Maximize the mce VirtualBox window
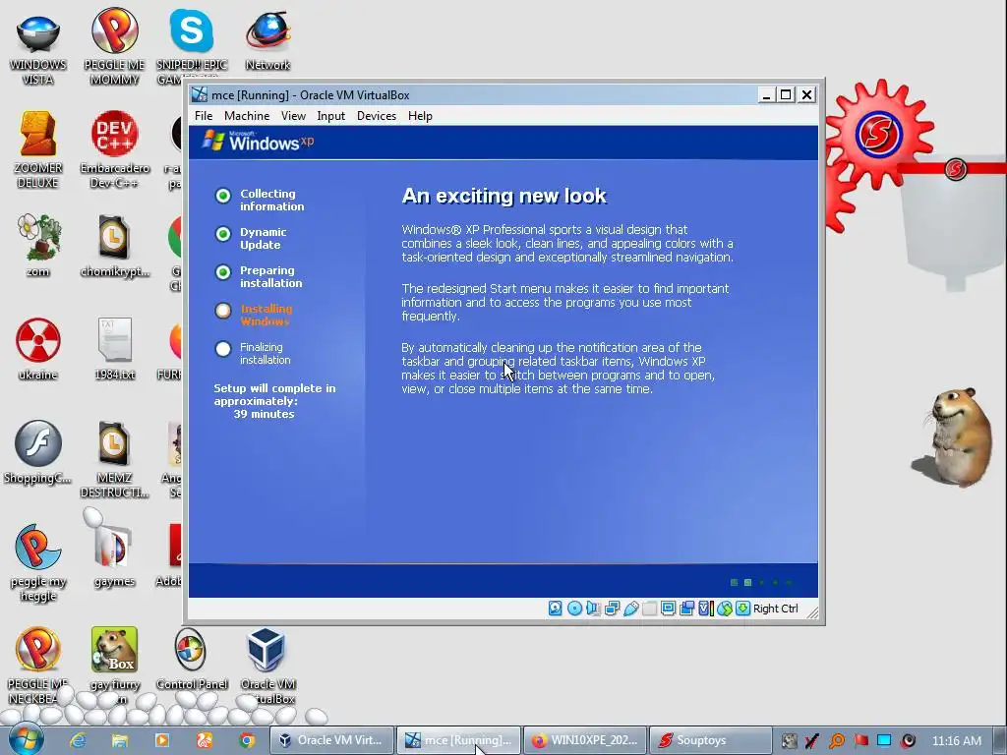The image size is (1007, 755). (786, 95)
